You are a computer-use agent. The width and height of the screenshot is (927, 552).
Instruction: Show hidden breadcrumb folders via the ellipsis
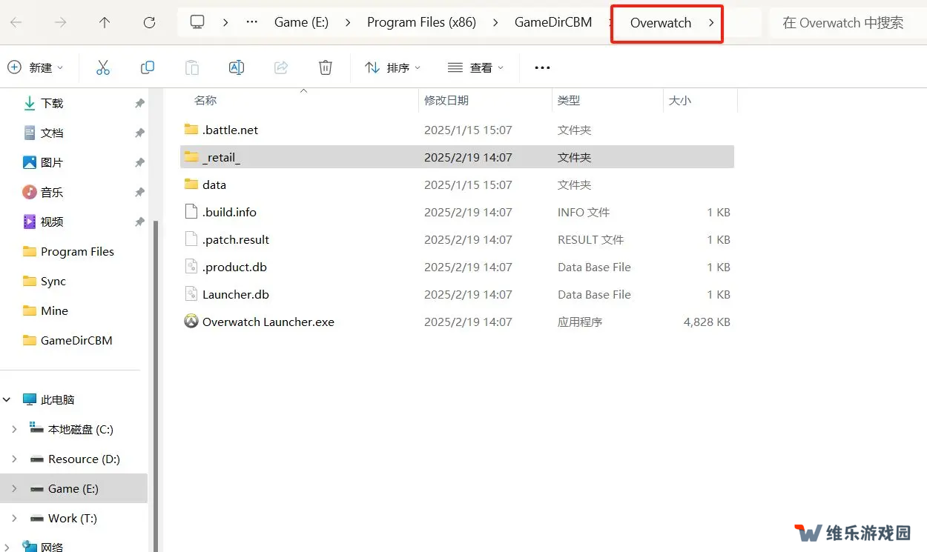coord(252,22)
